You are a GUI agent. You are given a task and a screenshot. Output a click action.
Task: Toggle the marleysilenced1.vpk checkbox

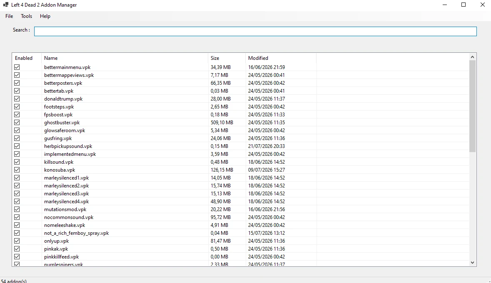pyautogui.click(x=17, y=178)
